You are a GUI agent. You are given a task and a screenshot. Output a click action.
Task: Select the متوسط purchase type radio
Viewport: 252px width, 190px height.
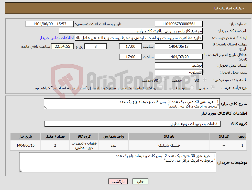(x=192, y=87)
